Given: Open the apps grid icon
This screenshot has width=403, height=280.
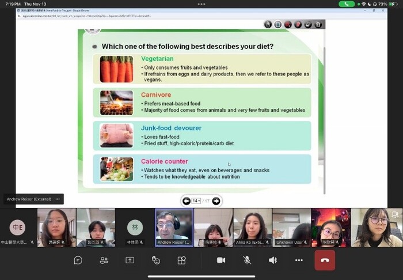Looking at the screenshot, I should 181,260.
